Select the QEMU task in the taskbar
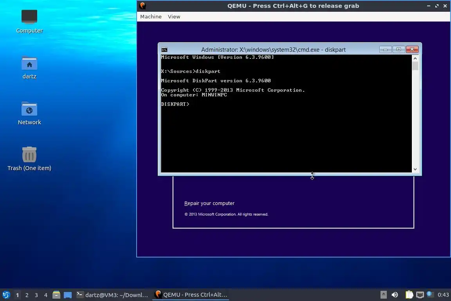The width and height of the screenshot is (451, 301). click(x=191, y=295)
